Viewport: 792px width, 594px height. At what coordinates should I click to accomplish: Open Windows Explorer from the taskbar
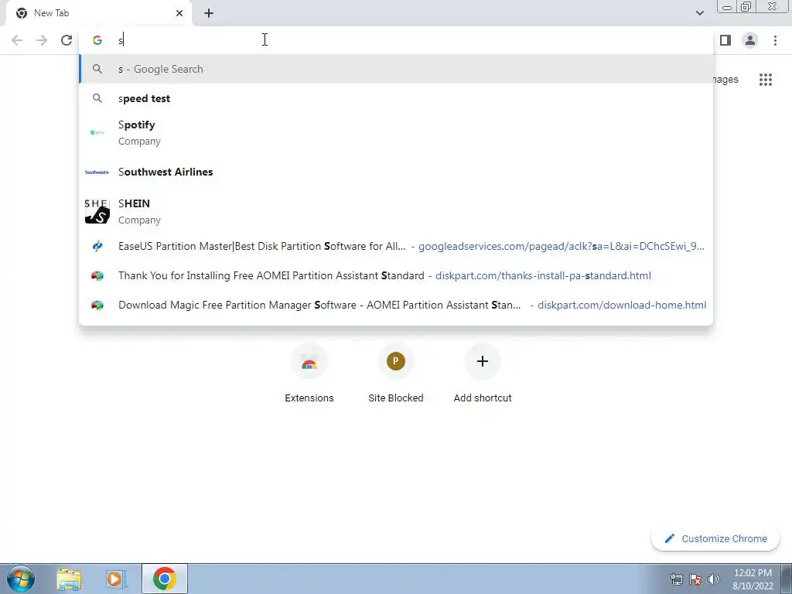pos(69,579)
